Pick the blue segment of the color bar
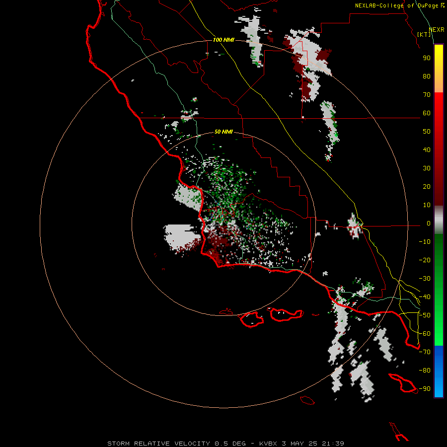The image size is (447, 447). [439, 371]
